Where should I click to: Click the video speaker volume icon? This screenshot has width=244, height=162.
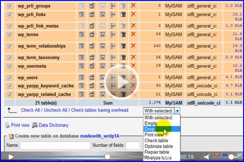click(x=207, y=157)
